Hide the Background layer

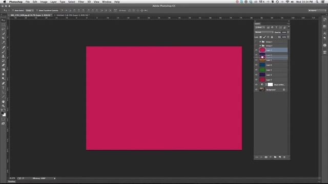tap(256, 90)
